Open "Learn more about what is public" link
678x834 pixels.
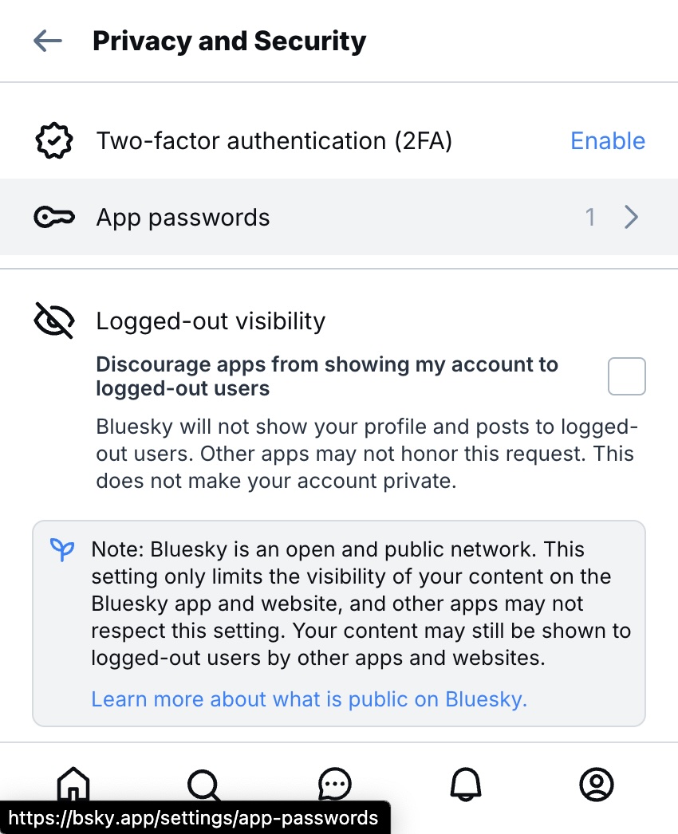[x=309, y=699]
